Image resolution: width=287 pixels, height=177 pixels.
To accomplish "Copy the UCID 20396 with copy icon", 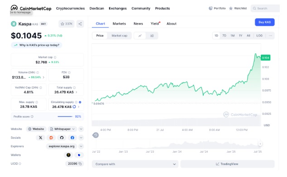I will [x=80, y=163].
